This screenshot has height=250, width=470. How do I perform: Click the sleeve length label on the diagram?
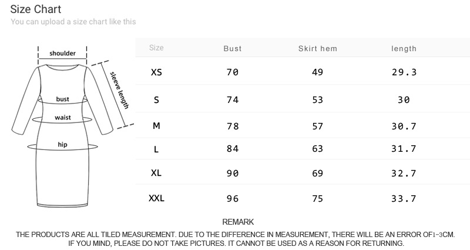click(x=119, y=90)
